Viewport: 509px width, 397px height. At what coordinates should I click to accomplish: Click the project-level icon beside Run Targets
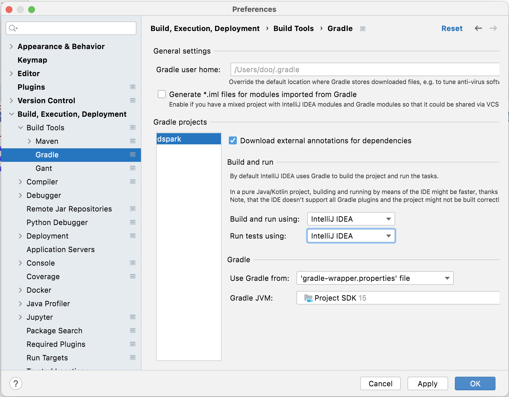[x=133, y=358]
